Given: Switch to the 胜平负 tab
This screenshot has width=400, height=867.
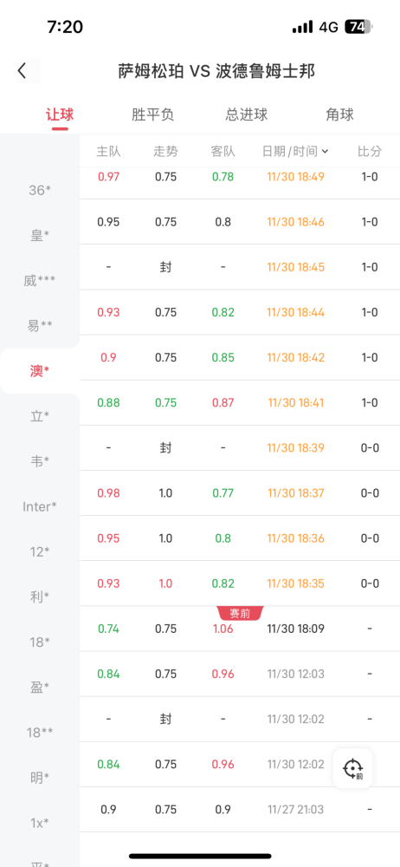Looking at the screenshot, I should (152, 114).
